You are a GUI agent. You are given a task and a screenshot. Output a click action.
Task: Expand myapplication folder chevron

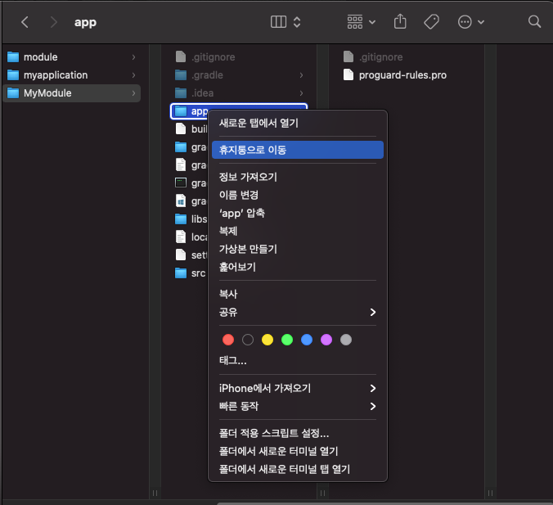(x=133, y=74)
